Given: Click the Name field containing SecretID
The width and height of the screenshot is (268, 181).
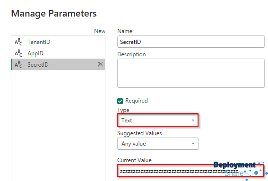Looking at the screenshot, I should (191, 42).
